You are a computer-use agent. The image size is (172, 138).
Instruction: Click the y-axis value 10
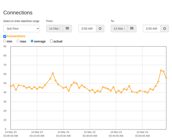(5, 120)
